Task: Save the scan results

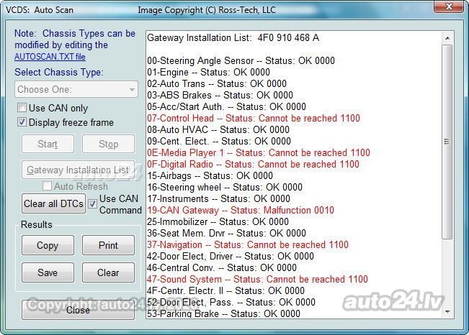Action: 48,272
